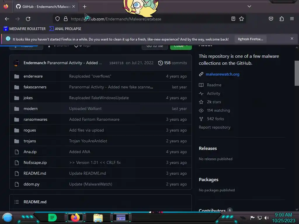299x224 pixels.
Task: Click the network tray icon
Action: tap(259, 218)
